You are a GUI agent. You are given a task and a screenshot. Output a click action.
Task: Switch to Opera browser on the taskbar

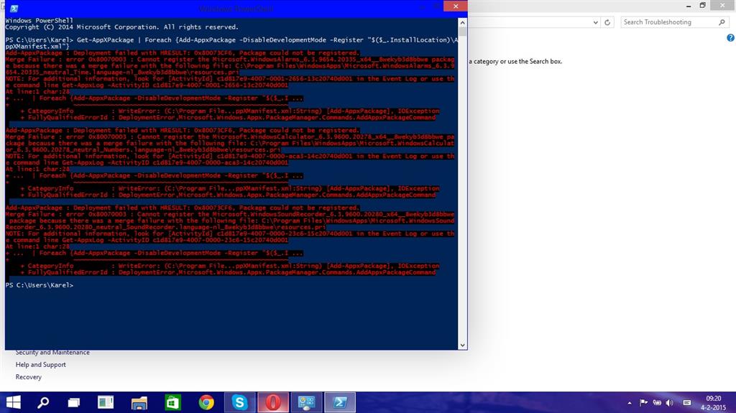click(273, 402)
